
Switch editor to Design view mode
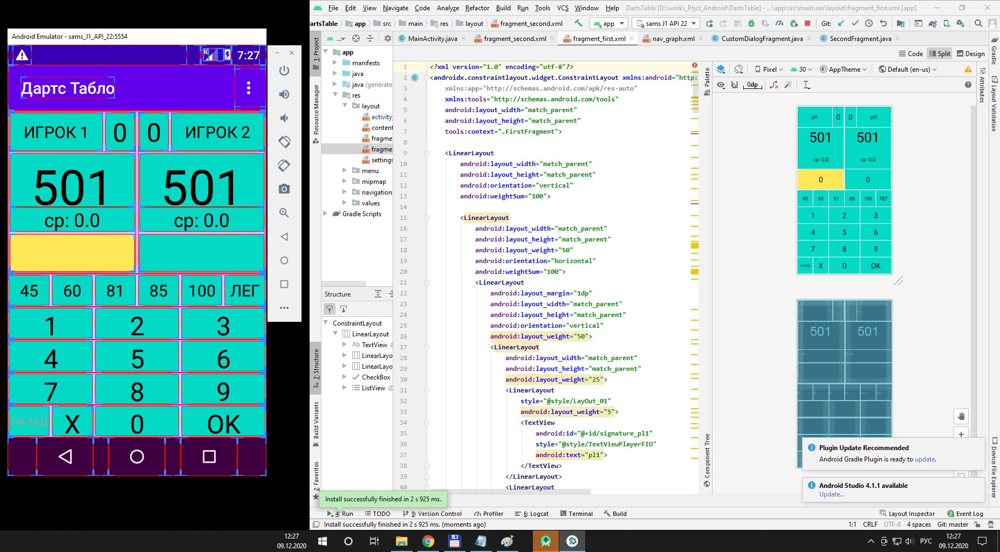click(x=970, y=53)
